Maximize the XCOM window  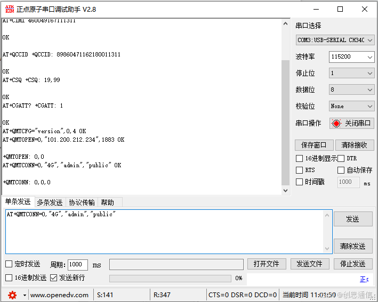pyautogui.click(x=340, y=9)
